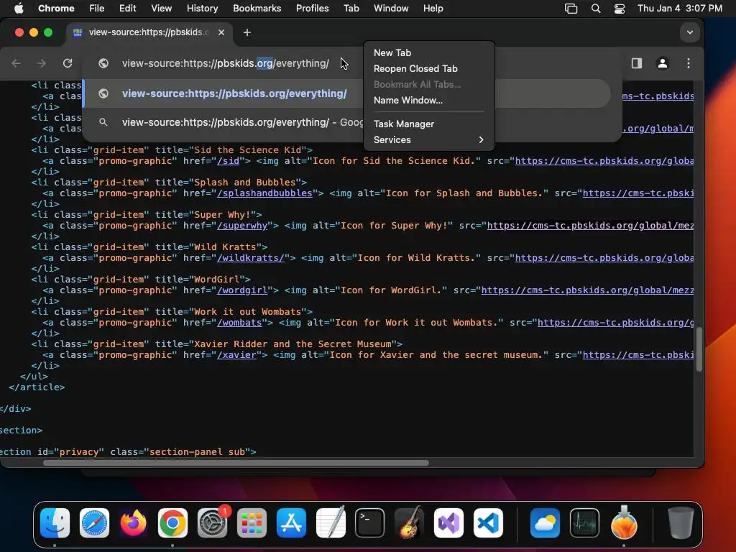736x552 pixels.
Task: Close the view-source pbskids tab
Action: (221, 32)
